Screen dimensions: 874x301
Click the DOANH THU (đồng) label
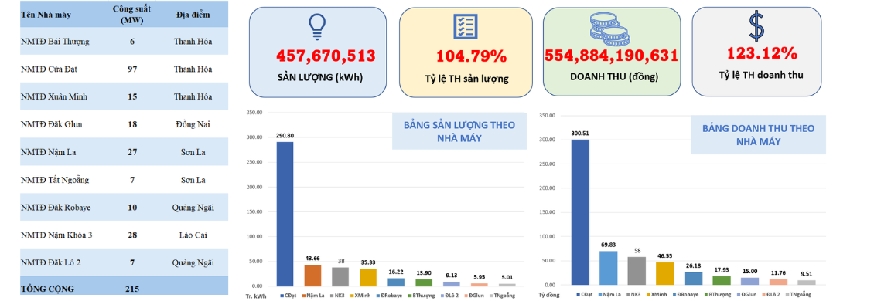click(613, 77)
